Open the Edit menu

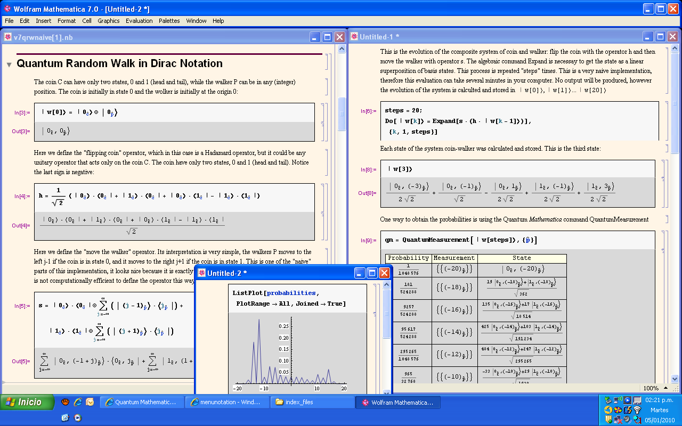tap(25, 21)
